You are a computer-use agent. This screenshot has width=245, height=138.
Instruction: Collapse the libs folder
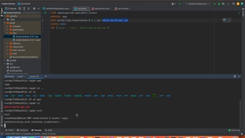point(7,33)
